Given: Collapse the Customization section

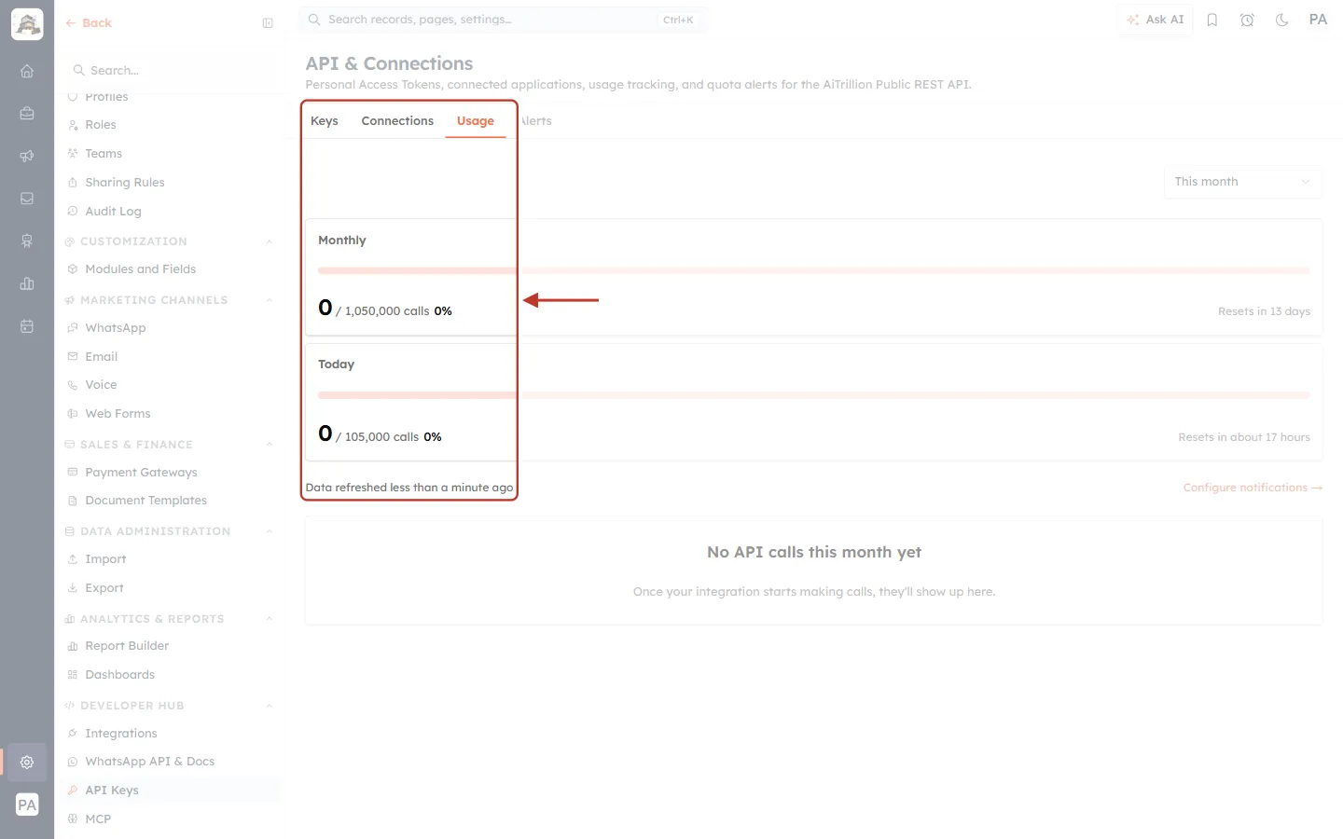Looking at the screenshot, I should pyautogui.click(x=270, y=241).
